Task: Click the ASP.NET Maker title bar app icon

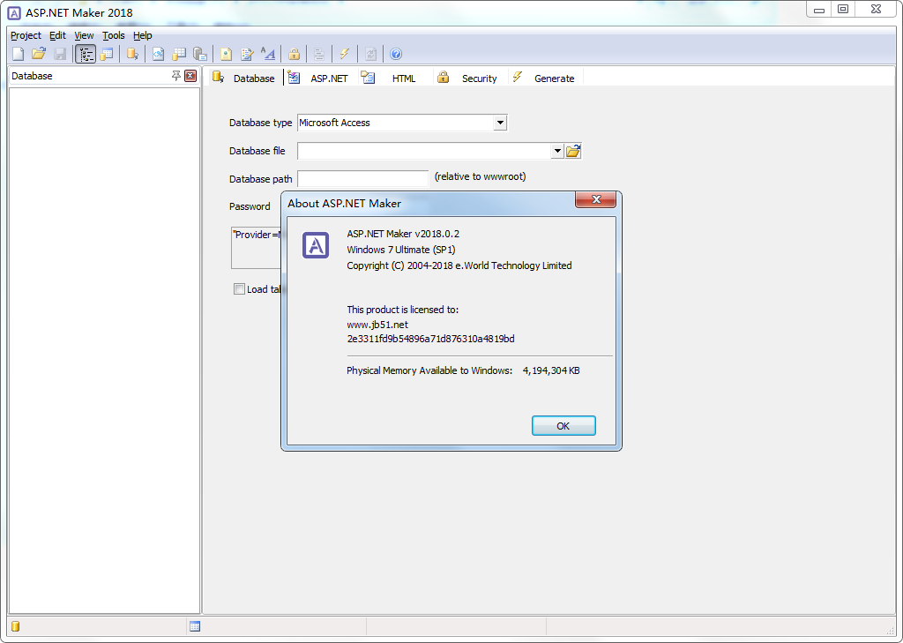Action: pos(14,12)
